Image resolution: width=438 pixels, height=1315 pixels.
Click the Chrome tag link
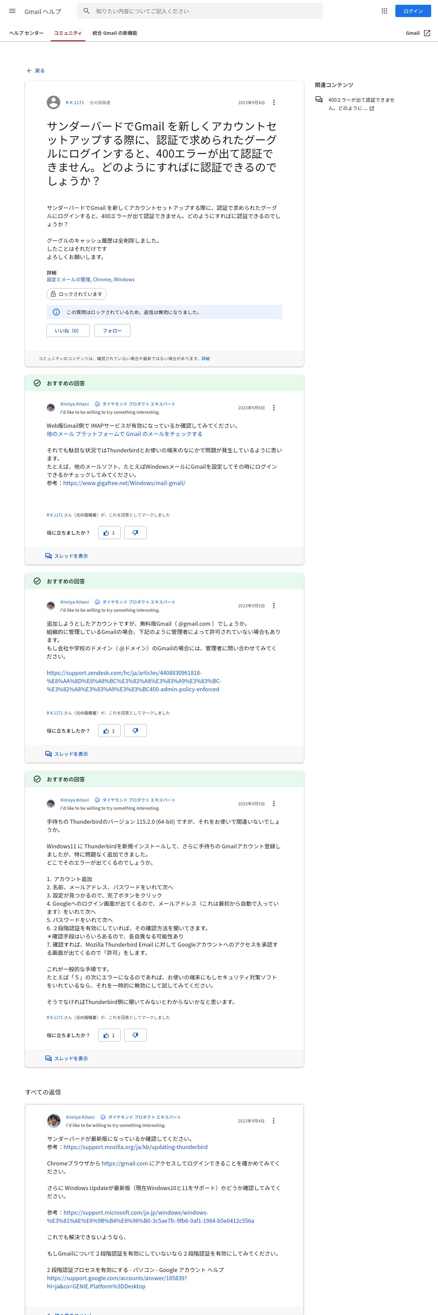[102, 279]
